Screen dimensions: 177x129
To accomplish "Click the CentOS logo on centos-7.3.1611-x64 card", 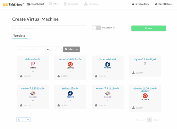I will pyautogui.click(x=108, y=94).
